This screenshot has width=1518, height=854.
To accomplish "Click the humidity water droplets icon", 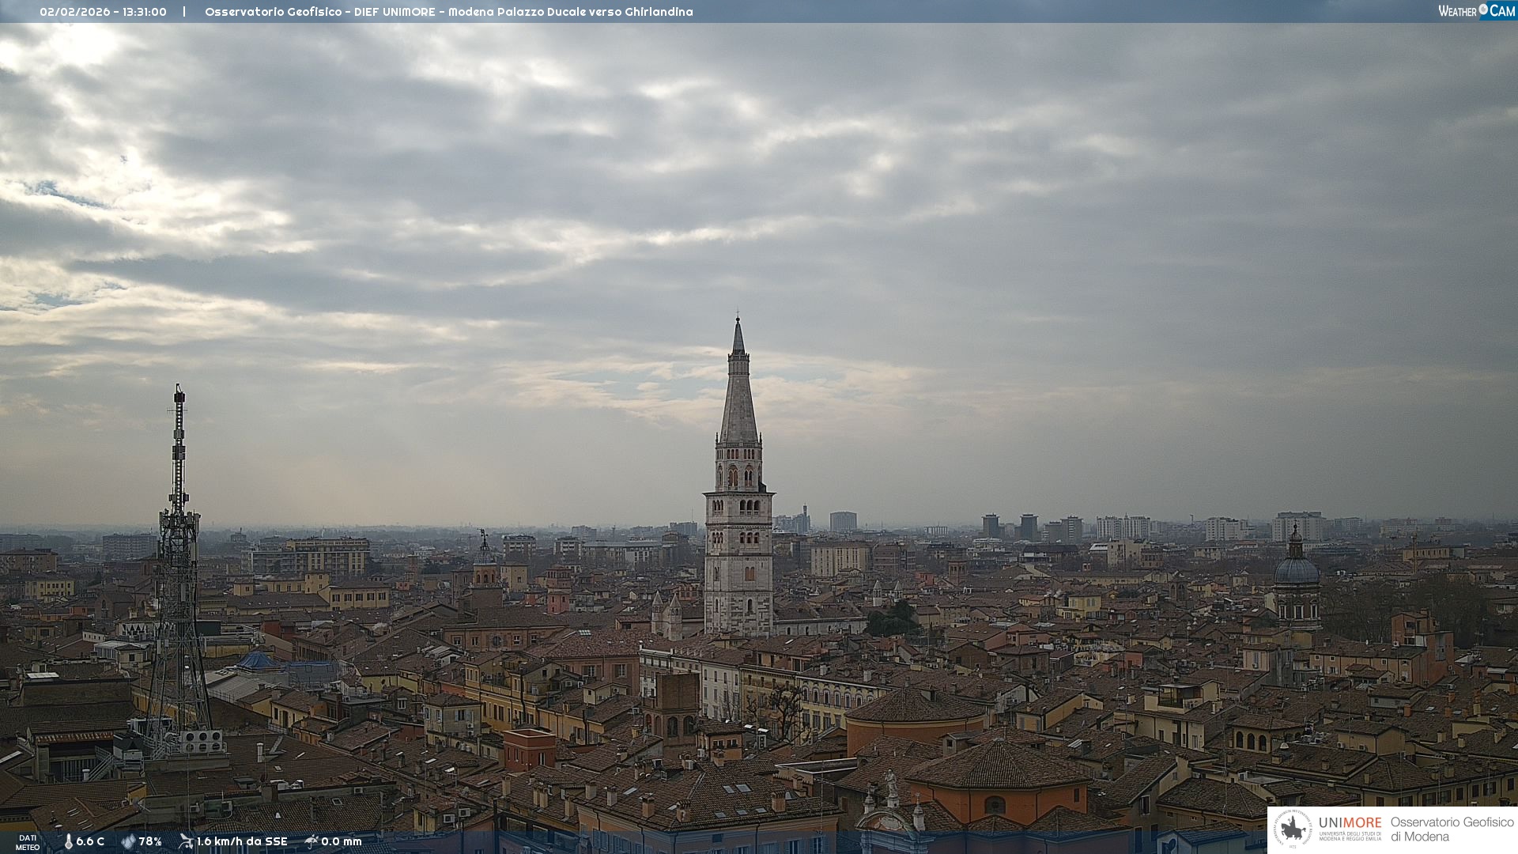I will (128, 842).
